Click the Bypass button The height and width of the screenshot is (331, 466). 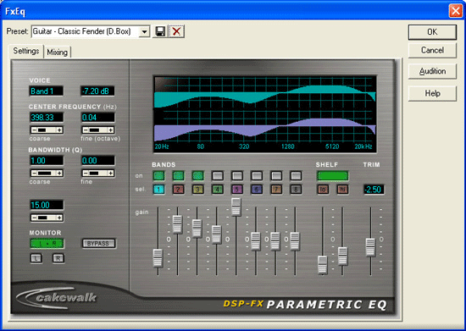pos(98,244)
